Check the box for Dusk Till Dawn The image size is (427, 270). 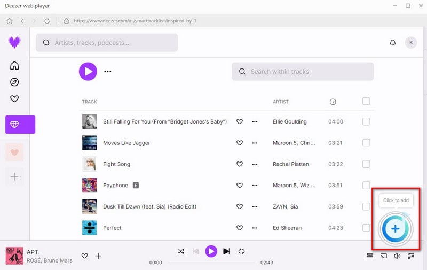pos(366,206)
